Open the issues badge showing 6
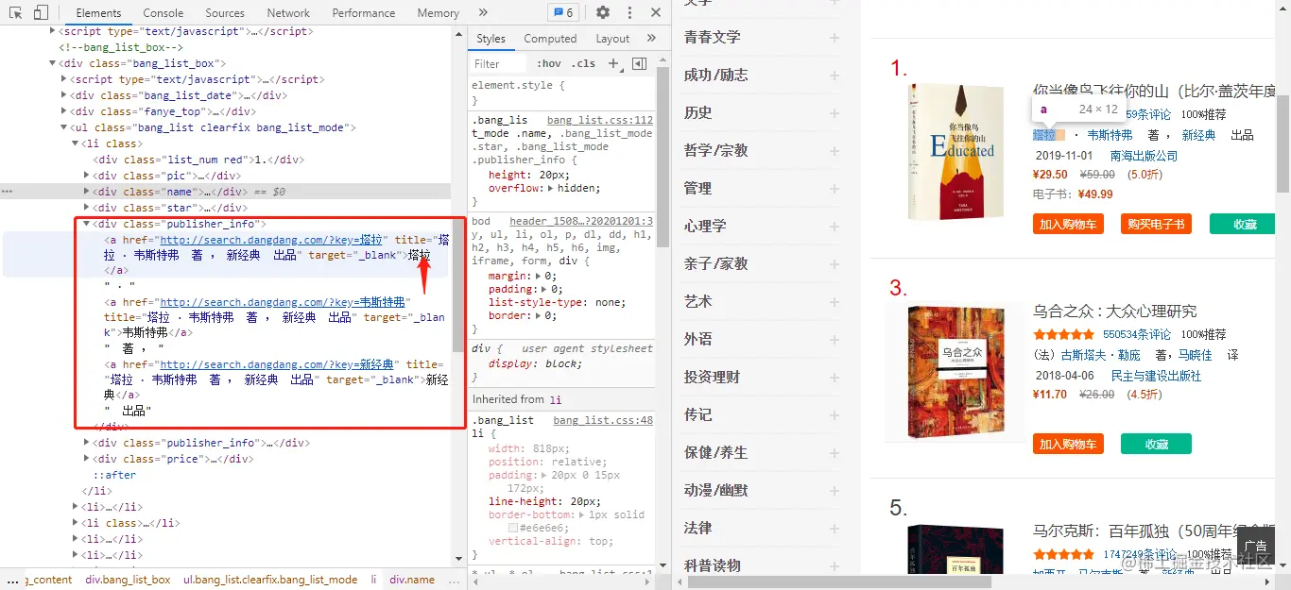Viewport: 1291px width, 590px height. tap(562, 13)
